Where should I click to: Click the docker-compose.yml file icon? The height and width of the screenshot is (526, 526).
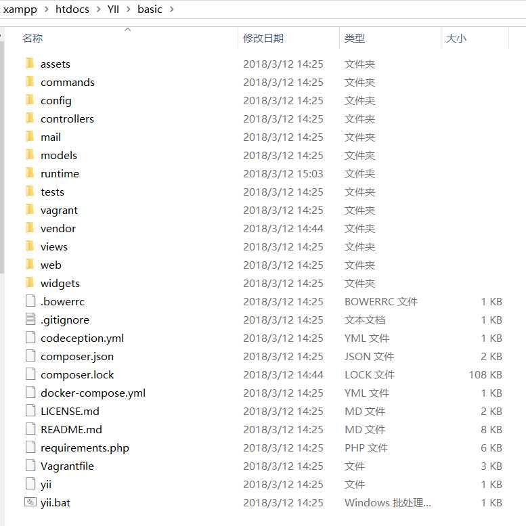[x=30, y=392]
